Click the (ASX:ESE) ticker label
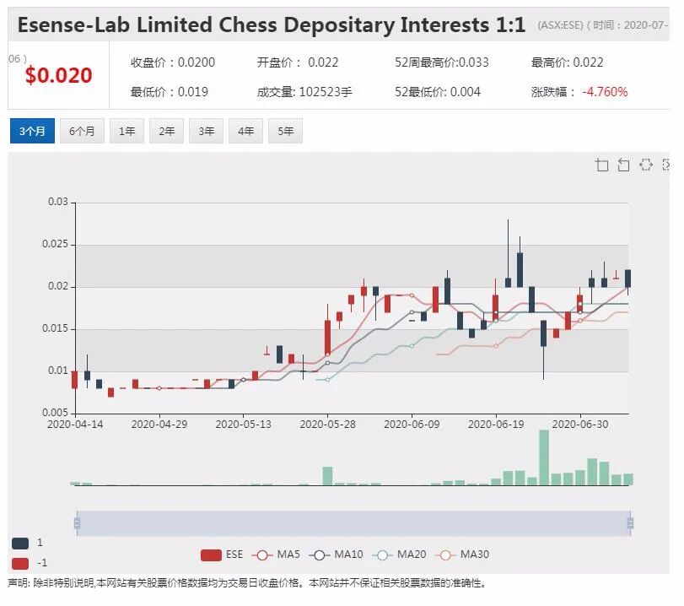684x606 pixels. pyautogui.click(x=560, y=25)
